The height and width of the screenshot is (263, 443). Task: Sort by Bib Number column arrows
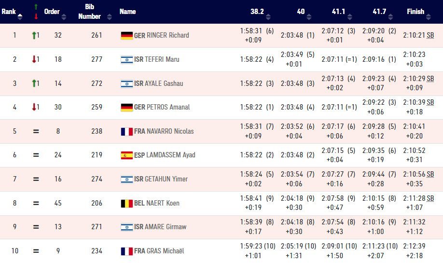pos(110,17)
